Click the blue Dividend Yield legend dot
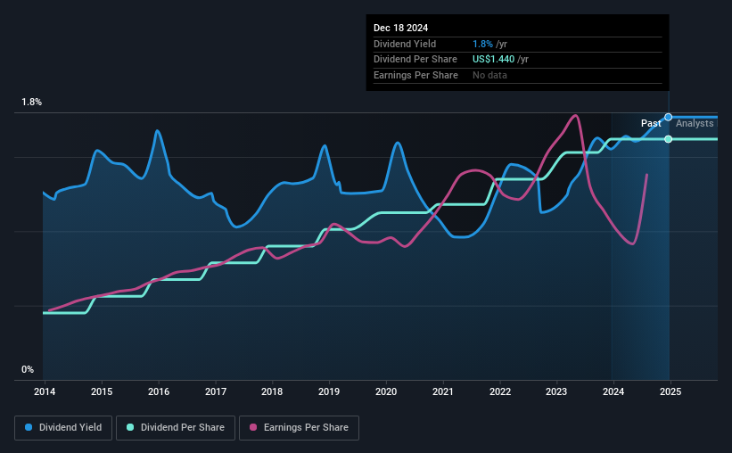 click(29, 427)
